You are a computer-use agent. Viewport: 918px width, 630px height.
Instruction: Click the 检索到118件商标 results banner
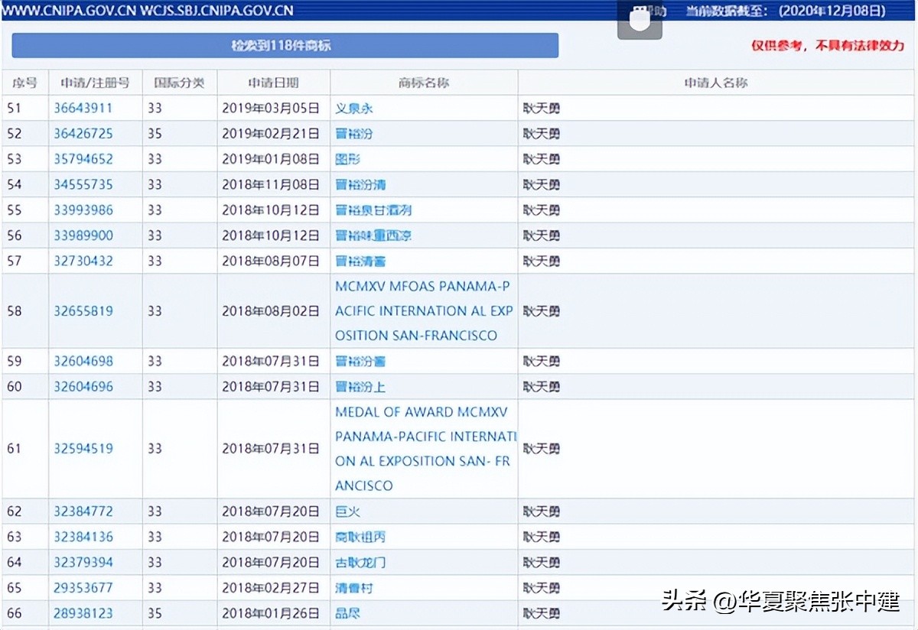[x=284, y=46]
